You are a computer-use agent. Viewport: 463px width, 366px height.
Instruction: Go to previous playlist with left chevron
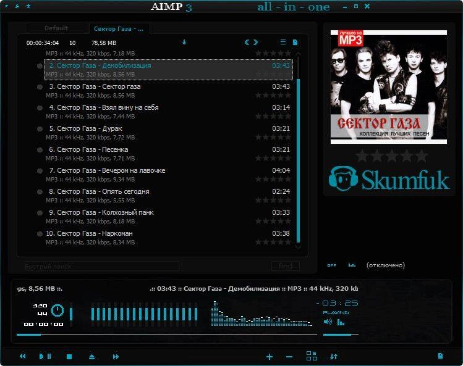[x=247, y=43]
